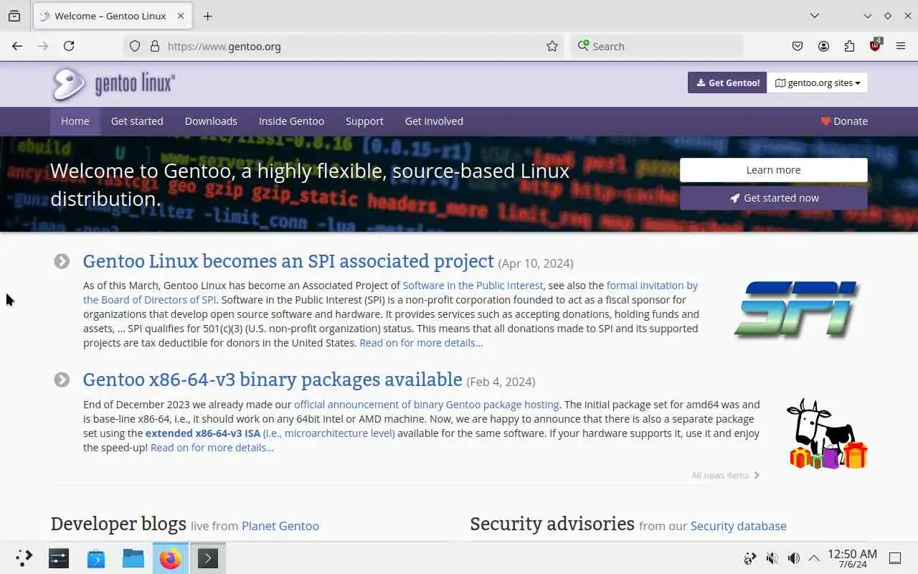Expand hidden system tray icons
This screenshot has width=918, height=574.
pos(814,558)
